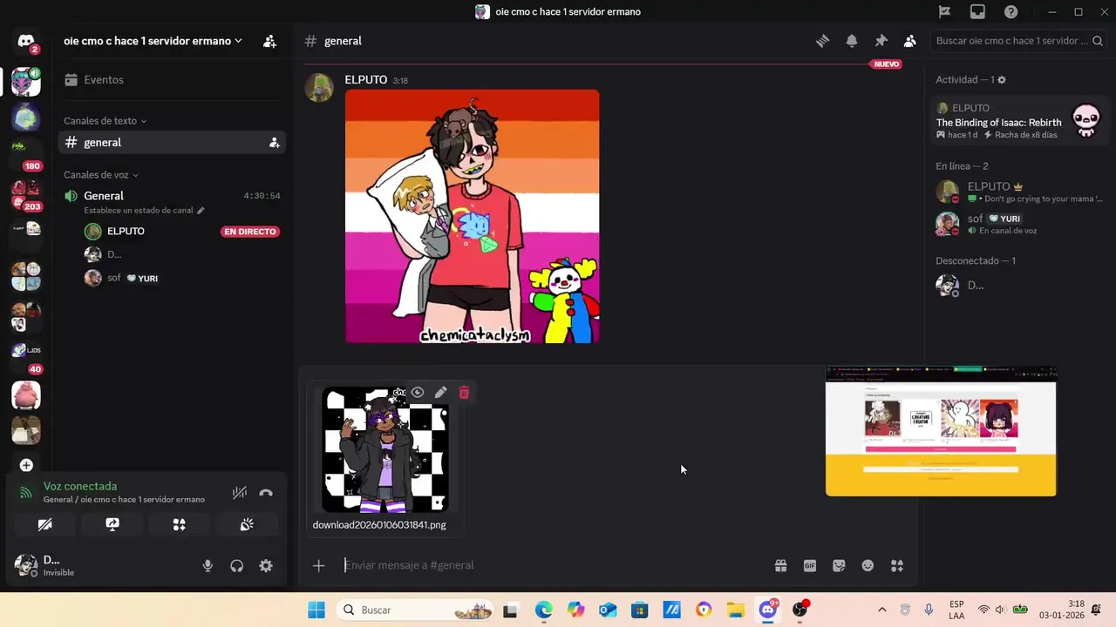The width and height of the screenshot is (1116, 627).
Task: Open the activities launcher button
Action: point(180,524)
